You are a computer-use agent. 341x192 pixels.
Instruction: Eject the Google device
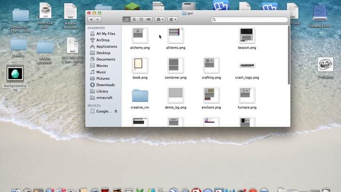[116, 111]
